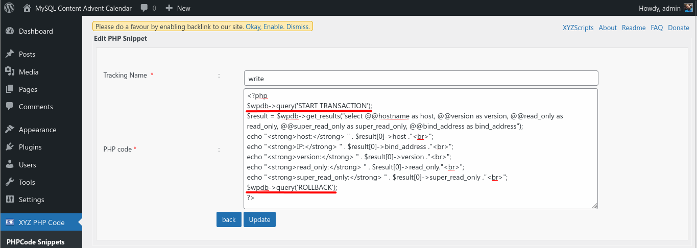Image resolution: width=697 pixels, height=248 pixels.
Task: Select XYZ PHP Code menu item
Action: pos(41,222)
